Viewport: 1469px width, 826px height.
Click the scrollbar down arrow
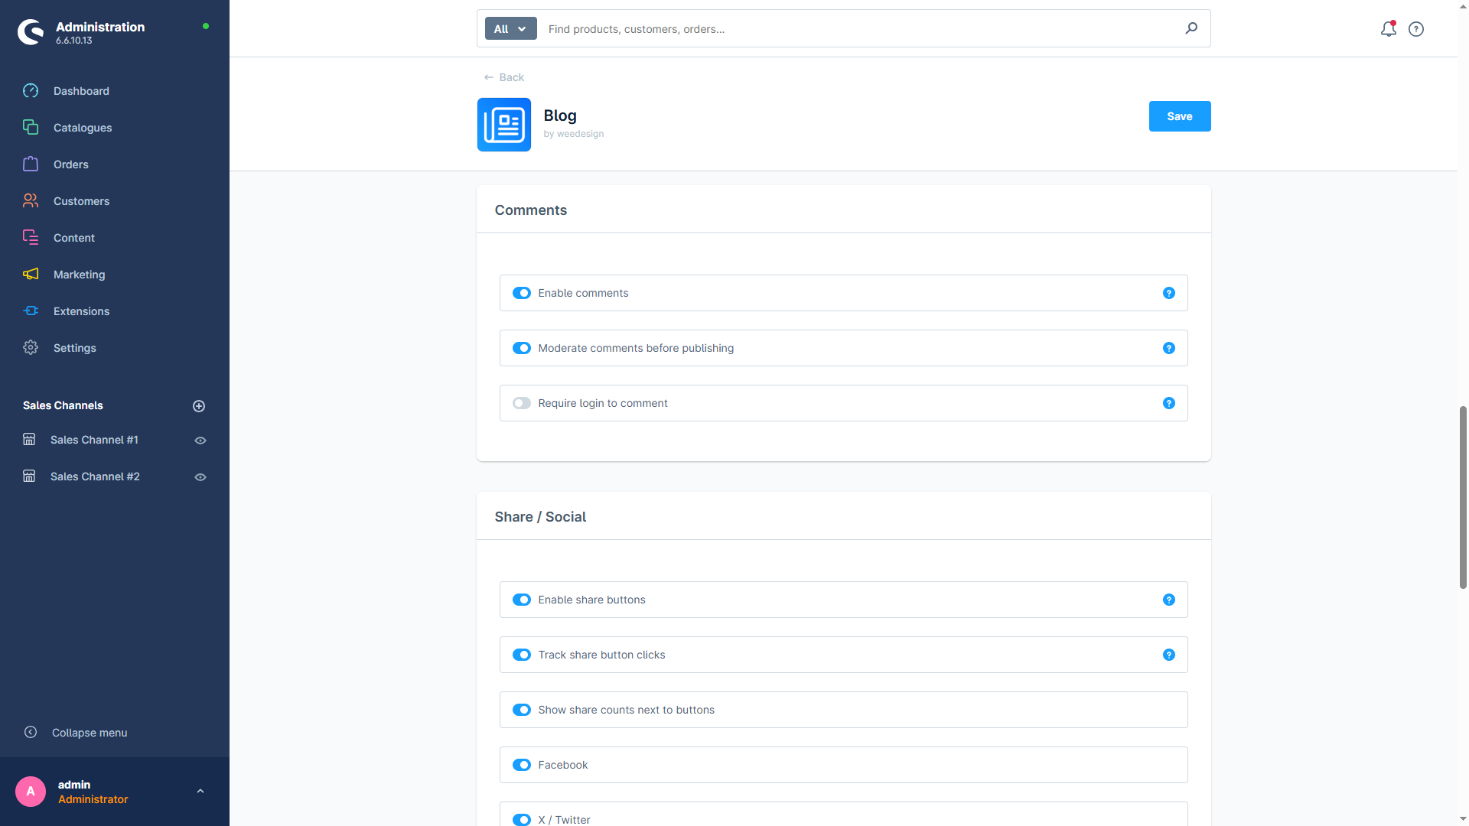click(1463, 819)
